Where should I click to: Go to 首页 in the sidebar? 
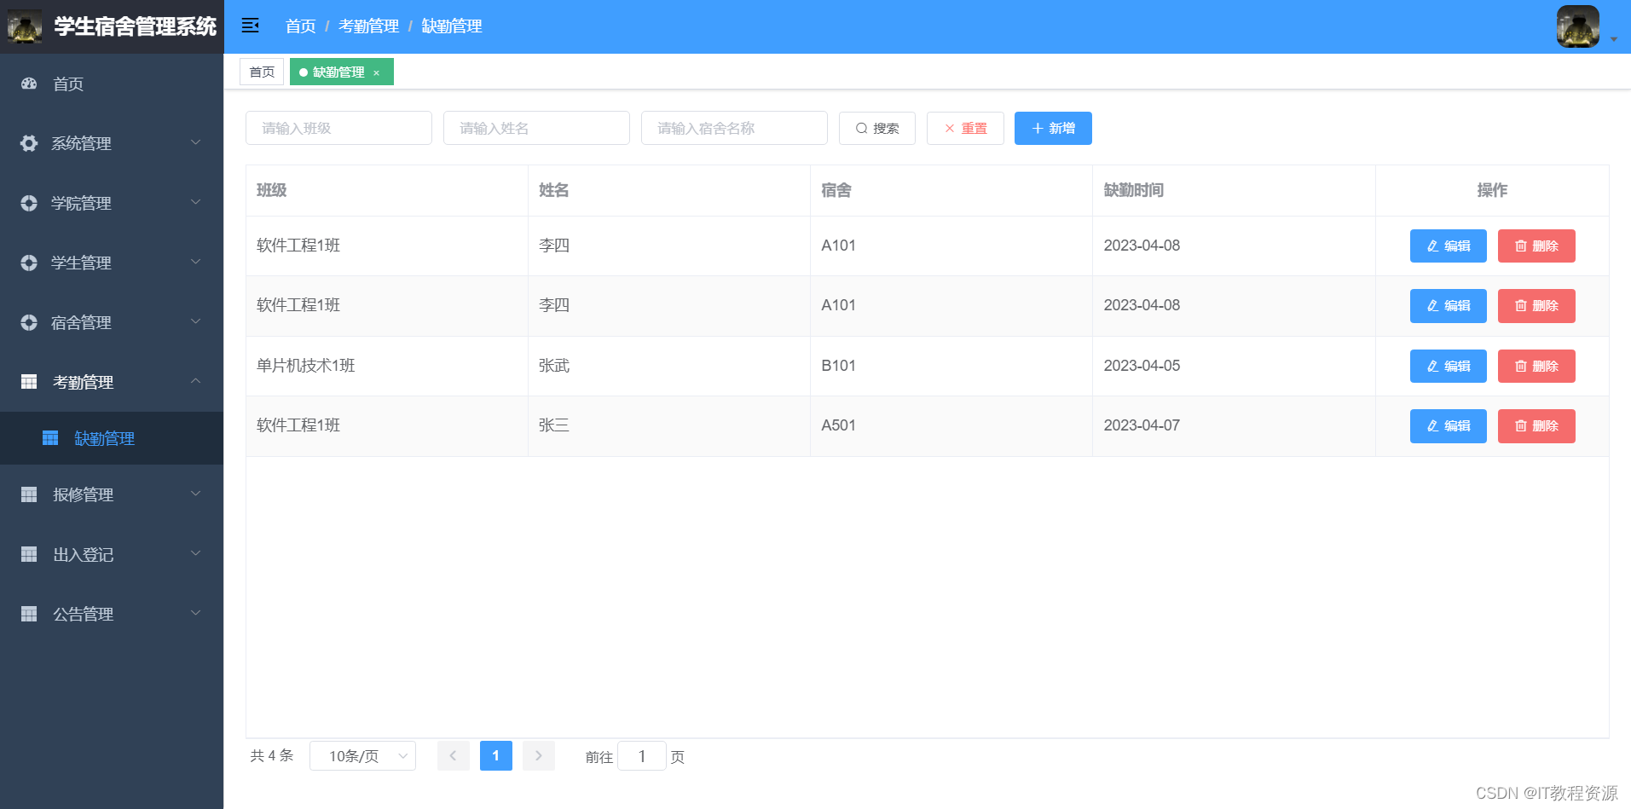click(112, 84)
